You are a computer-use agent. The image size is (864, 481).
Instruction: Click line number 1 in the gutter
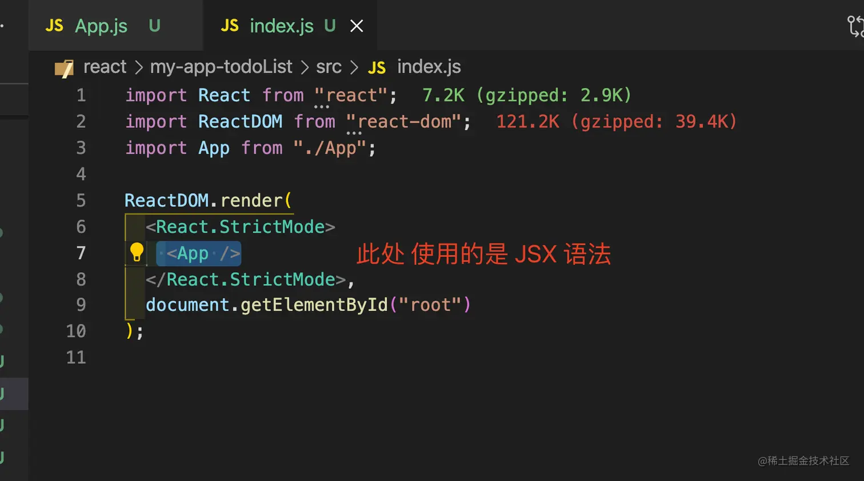81,95
